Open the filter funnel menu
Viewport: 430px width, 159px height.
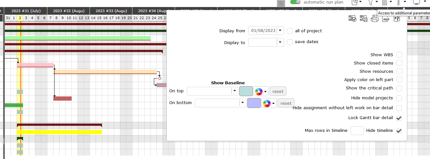pyautogui.click(x=371, y=2)
